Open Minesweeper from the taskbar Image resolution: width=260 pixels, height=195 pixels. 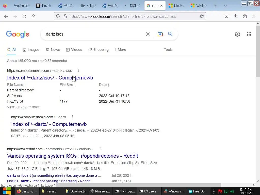click(100, 191)
